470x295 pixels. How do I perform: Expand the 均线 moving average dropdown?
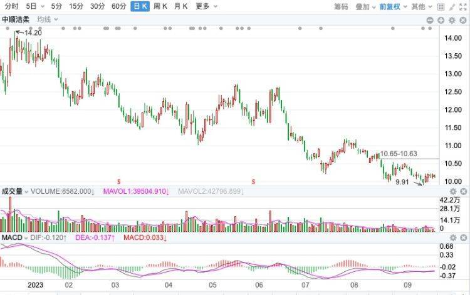(x=47, y=20)
